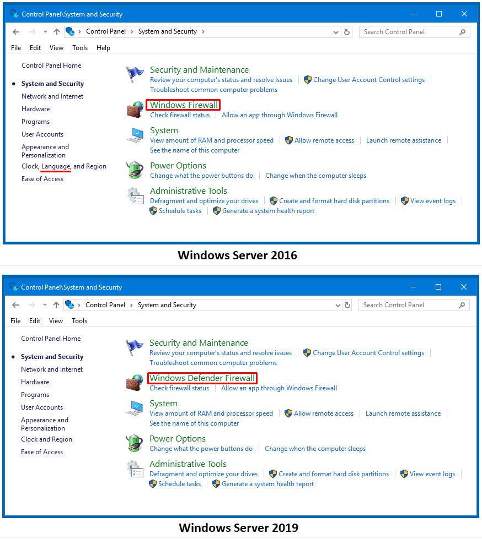Click the System computer icon in Server 2016 window
The height and width of the screenshot is (539, 482).
point(135,135)
